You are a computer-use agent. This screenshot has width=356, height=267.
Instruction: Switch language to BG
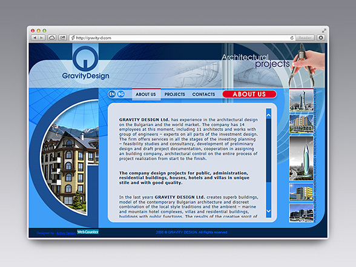click(121, 94)
